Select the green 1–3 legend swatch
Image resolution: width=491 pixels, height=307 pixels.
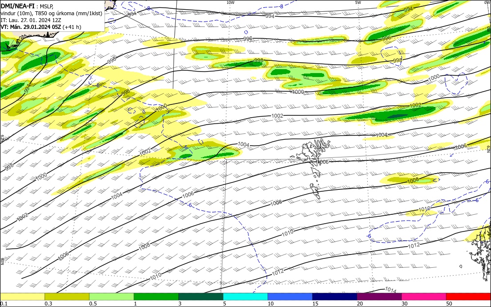[x=156, y=297]
